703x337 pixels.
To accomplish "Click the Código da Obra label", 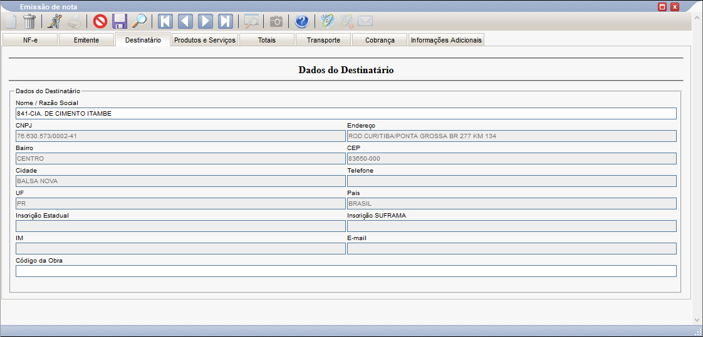I will pos(39,261).
